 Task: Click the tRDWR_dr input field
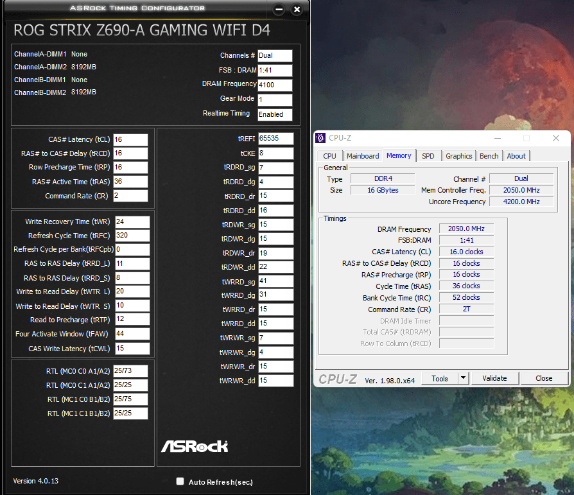point(275,254)
